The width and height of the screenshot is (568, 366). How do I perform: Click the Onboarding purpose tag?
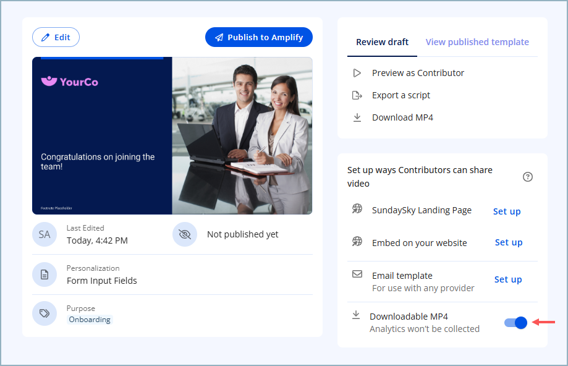tap(90, 320)
